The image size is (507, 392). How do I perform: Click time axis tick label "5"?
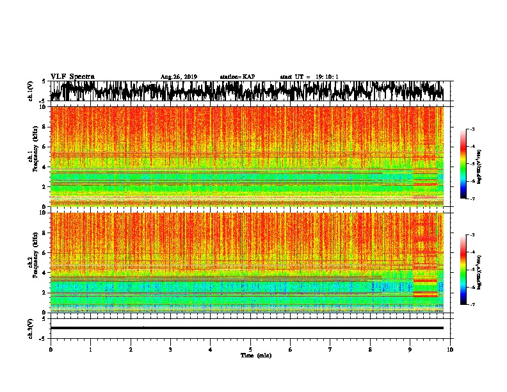(x=250, y=350)
